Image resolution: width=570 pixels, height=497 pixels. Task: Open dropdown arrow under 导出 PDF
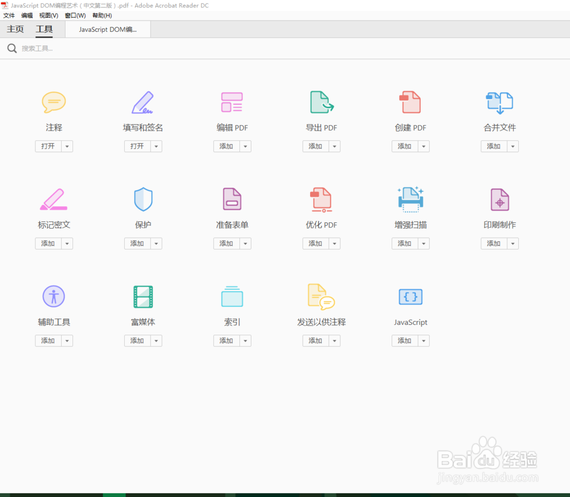click(335, 146)
